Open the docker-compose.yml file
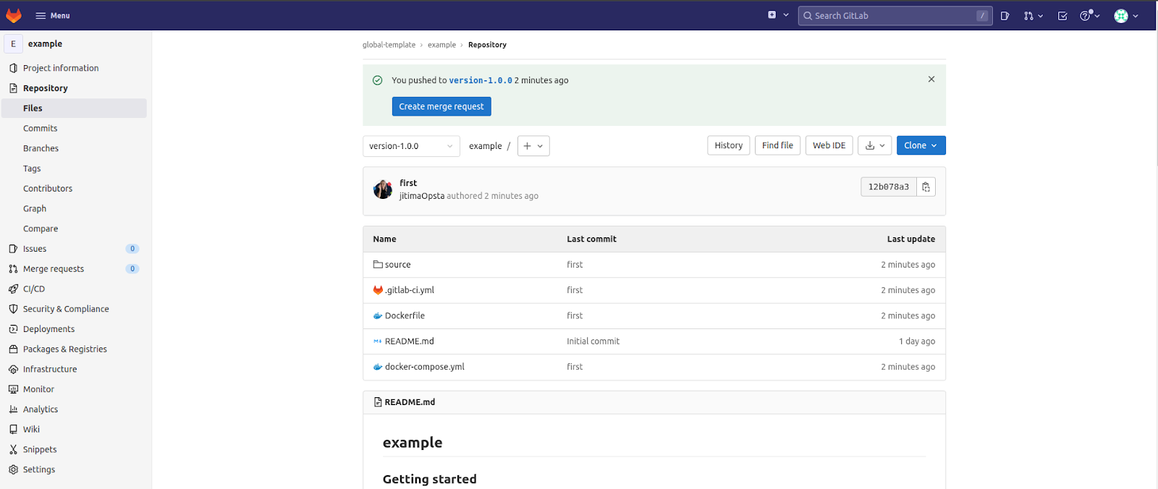This screenshot has width=1158, height=489. (425, 367)
